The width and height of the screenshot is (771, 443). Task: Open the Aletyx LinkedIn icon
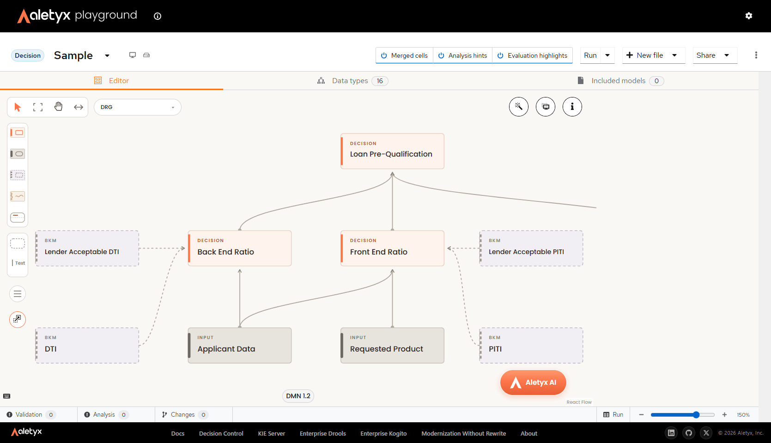(x=671, y=433)
